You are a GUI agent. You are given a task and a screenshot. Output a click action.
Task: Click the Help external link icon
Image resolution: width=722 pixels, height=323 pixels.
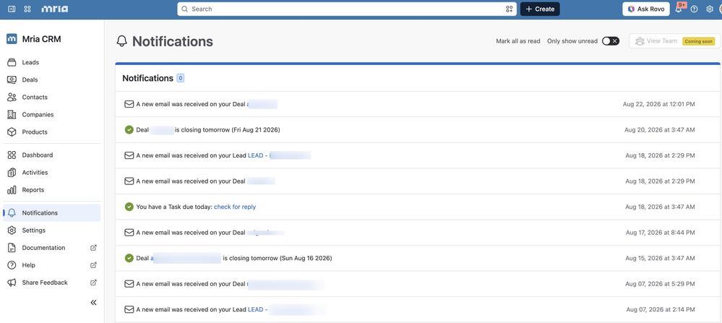click(93, 265)
